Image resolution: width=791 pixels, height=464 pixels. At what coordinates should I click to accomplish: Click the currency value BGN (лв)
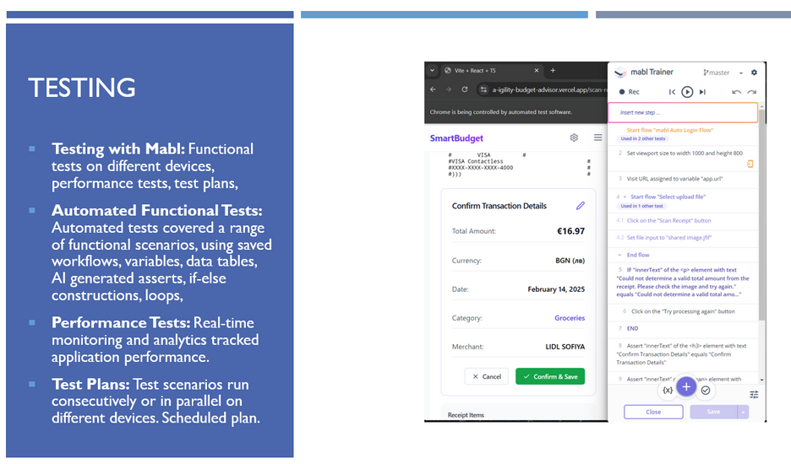[x=570, y=261]
